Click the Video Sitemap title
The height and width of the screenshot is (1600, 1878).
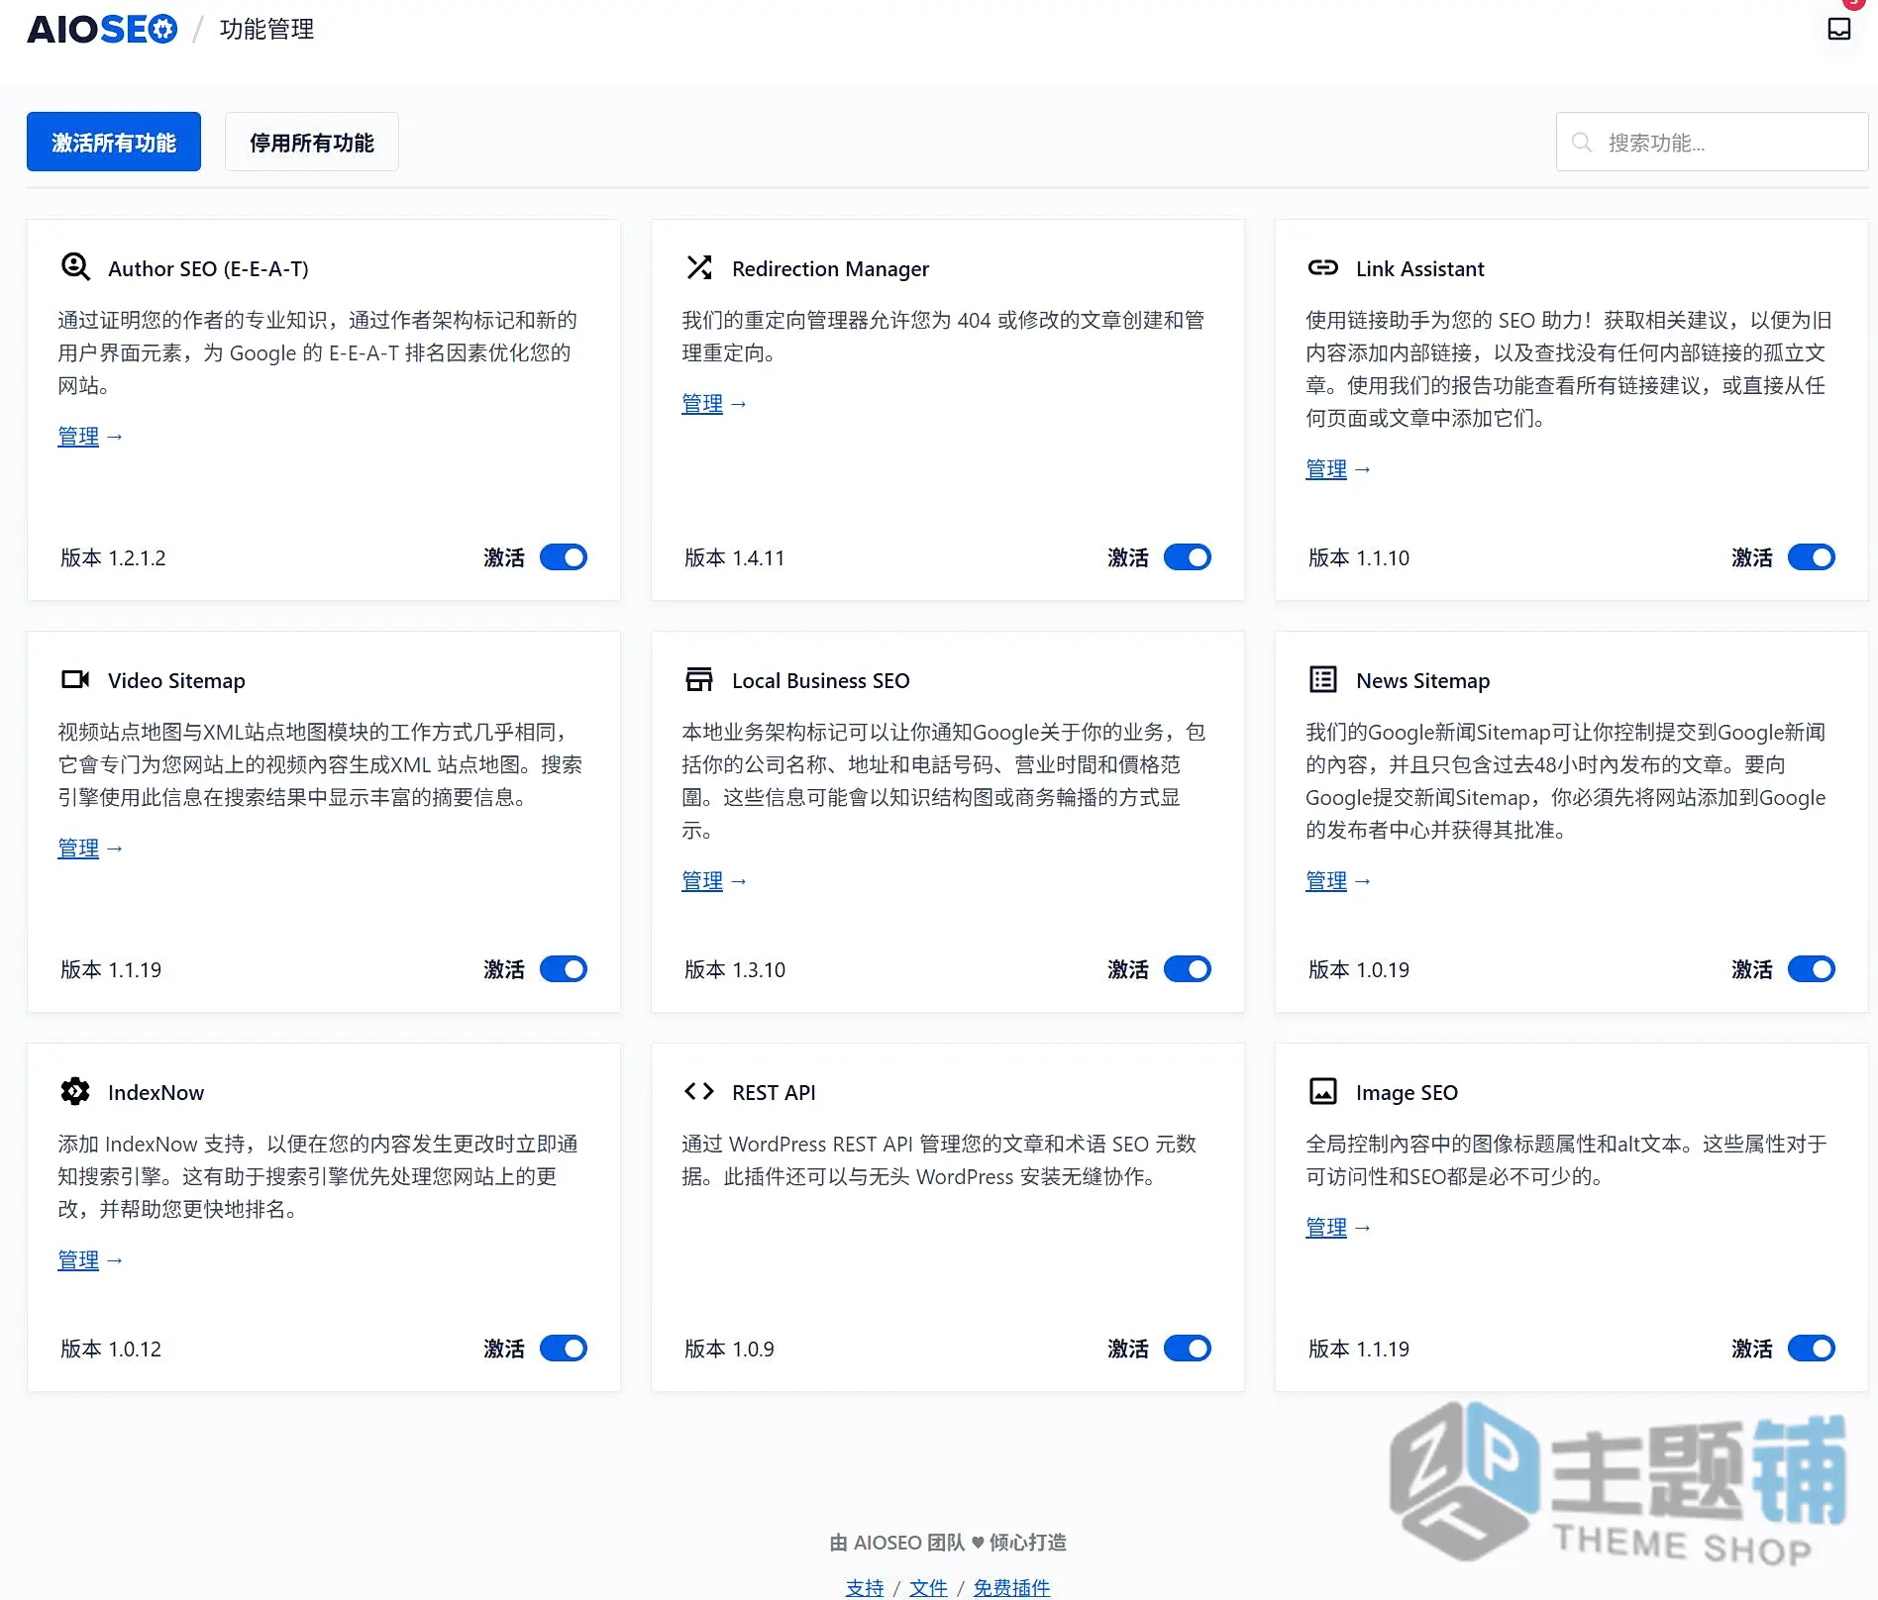point(176,680)
